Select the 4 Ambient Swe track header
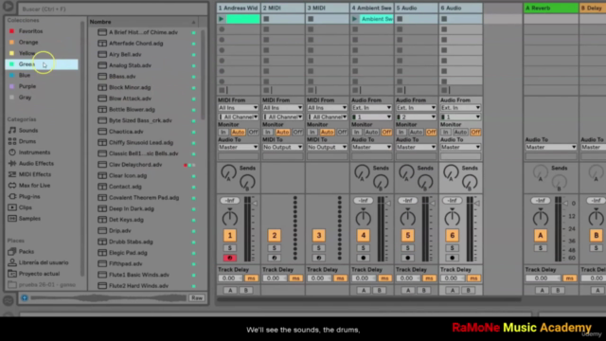 point(371,8)
